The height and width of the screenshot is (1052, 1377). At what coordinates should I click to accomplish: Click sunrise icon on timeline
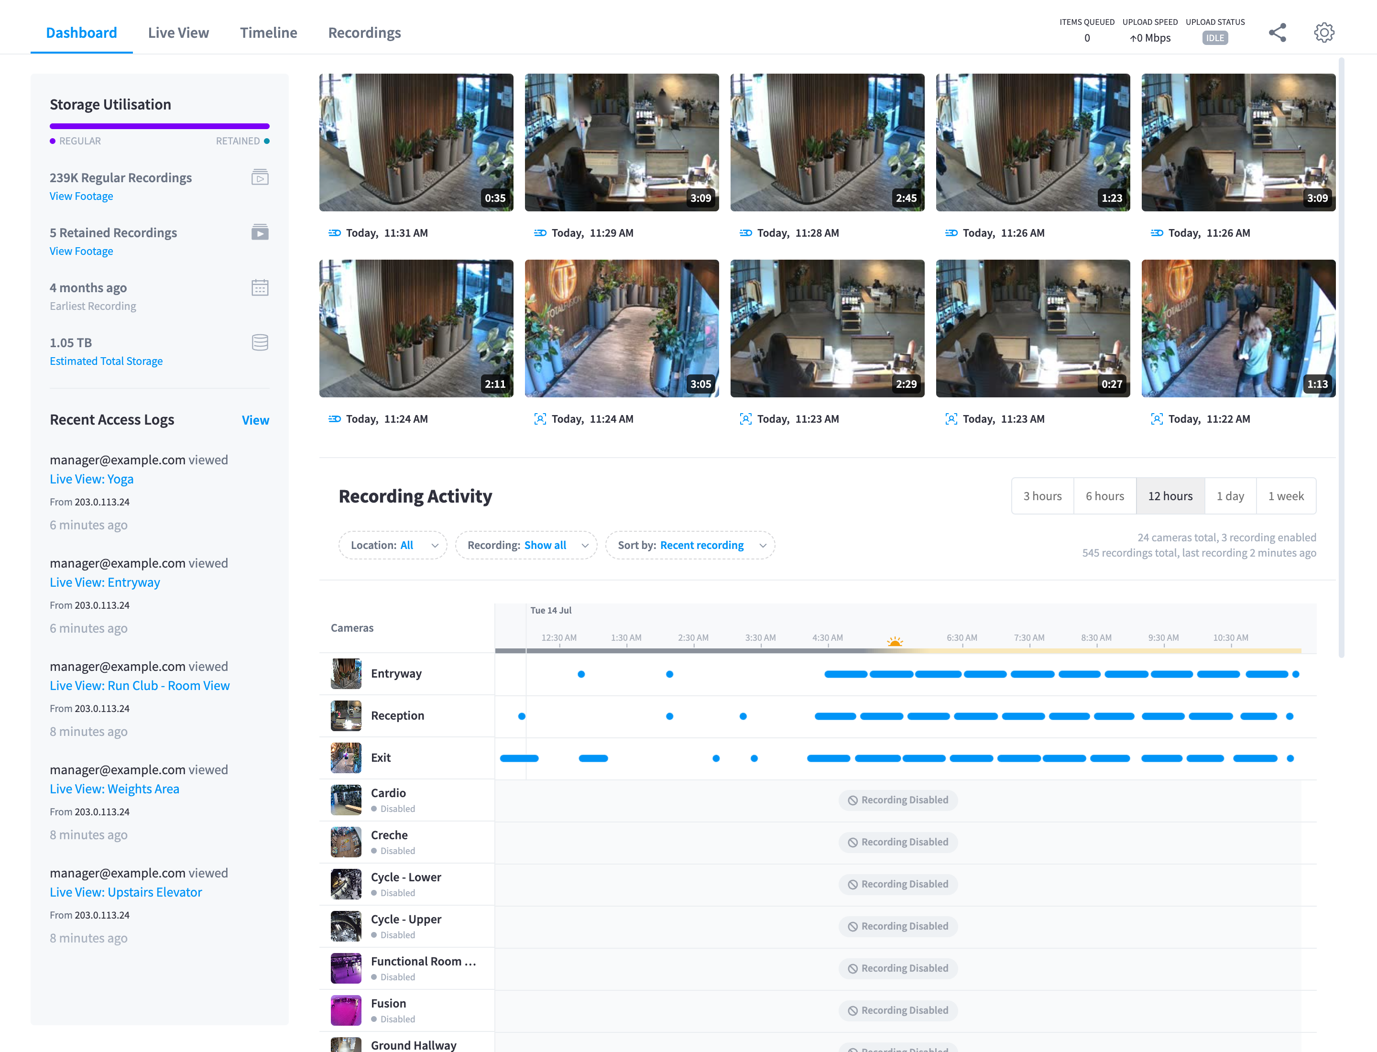click(x=895, y=641)
